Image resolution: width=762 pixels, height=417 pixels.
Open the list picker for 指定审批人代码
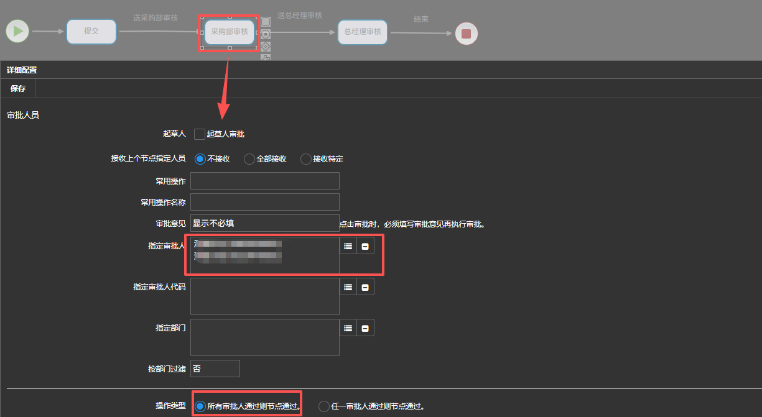tap(348, 287)
